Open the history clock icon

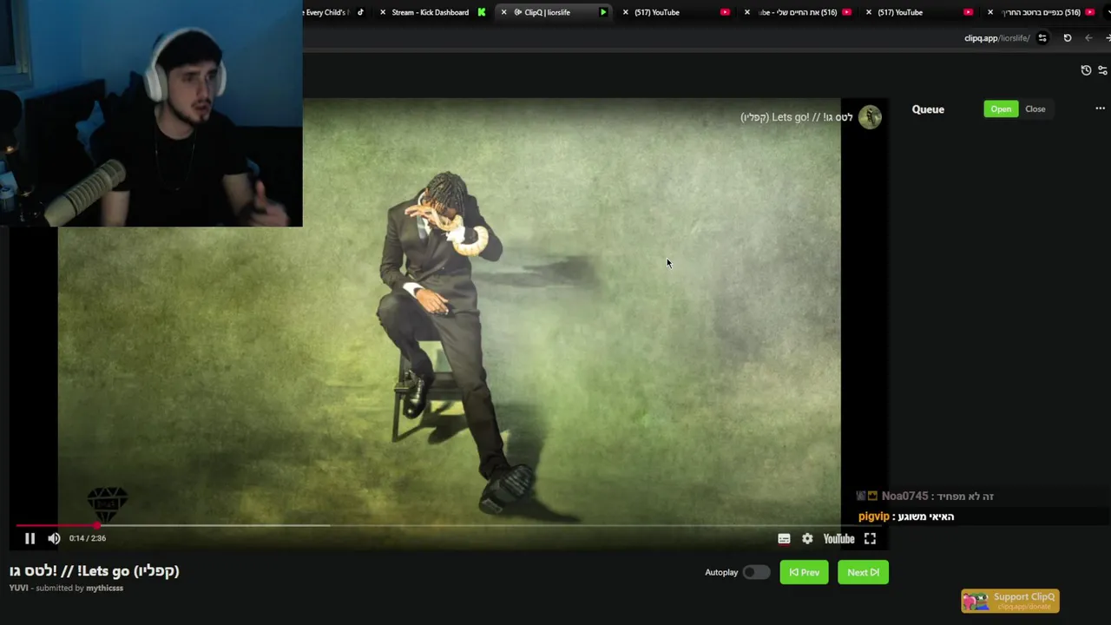(1086, 70)
